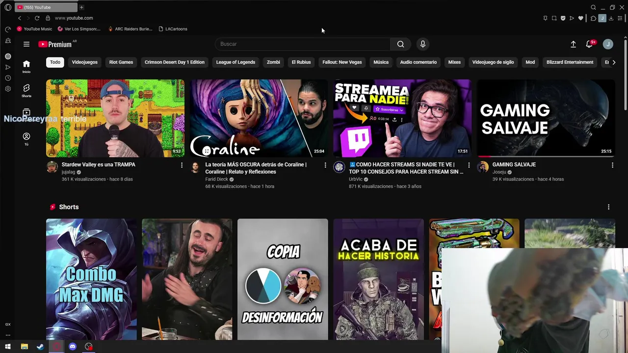Open browser downloads icon
The width and height of the screenshot is (628, 353).
tap(611, 18)
